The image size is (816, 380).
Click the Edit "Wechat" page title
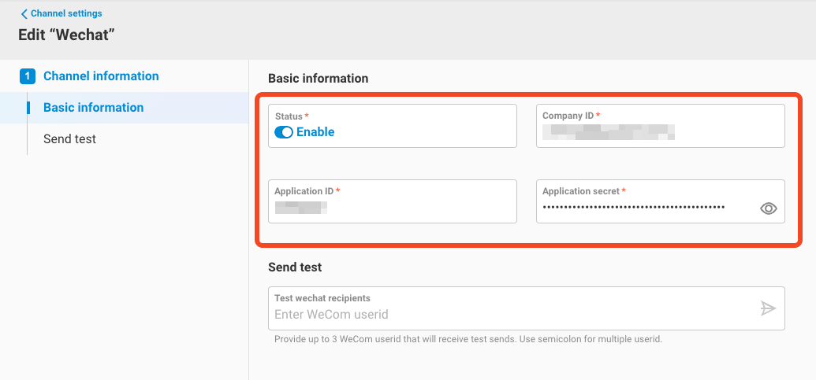[67, 35]
